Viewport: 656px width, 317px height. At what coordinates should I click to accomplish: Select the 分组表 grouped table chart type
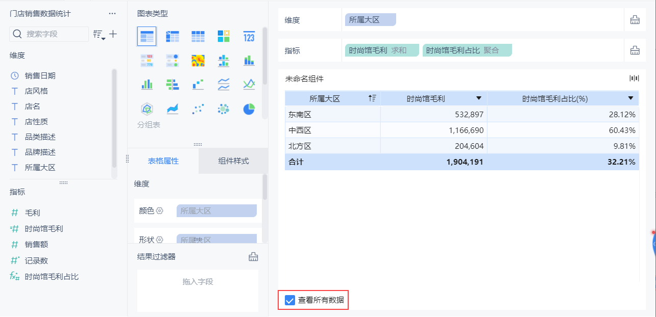point(147,36)
